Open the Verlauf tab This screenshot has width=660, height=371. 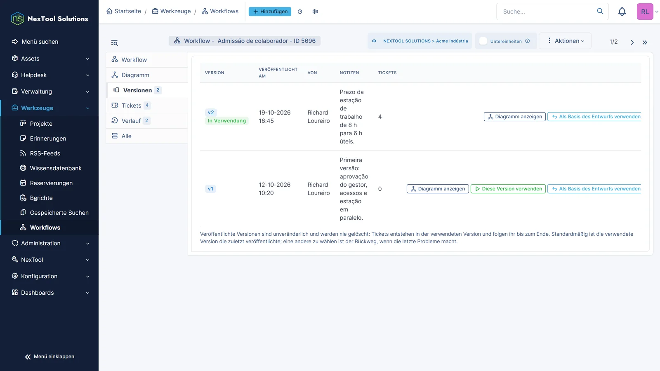click(x=147, y=121)
